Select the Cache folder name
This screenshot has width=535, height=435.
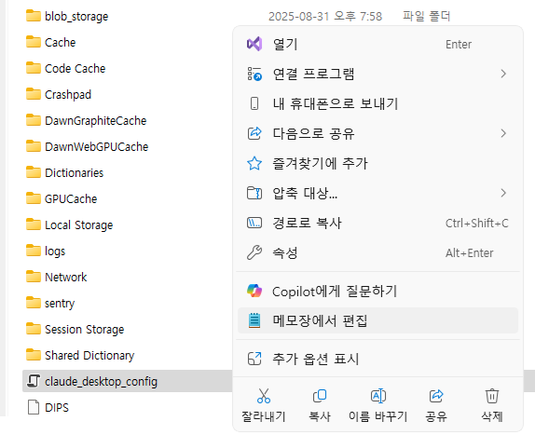[60, 42]
